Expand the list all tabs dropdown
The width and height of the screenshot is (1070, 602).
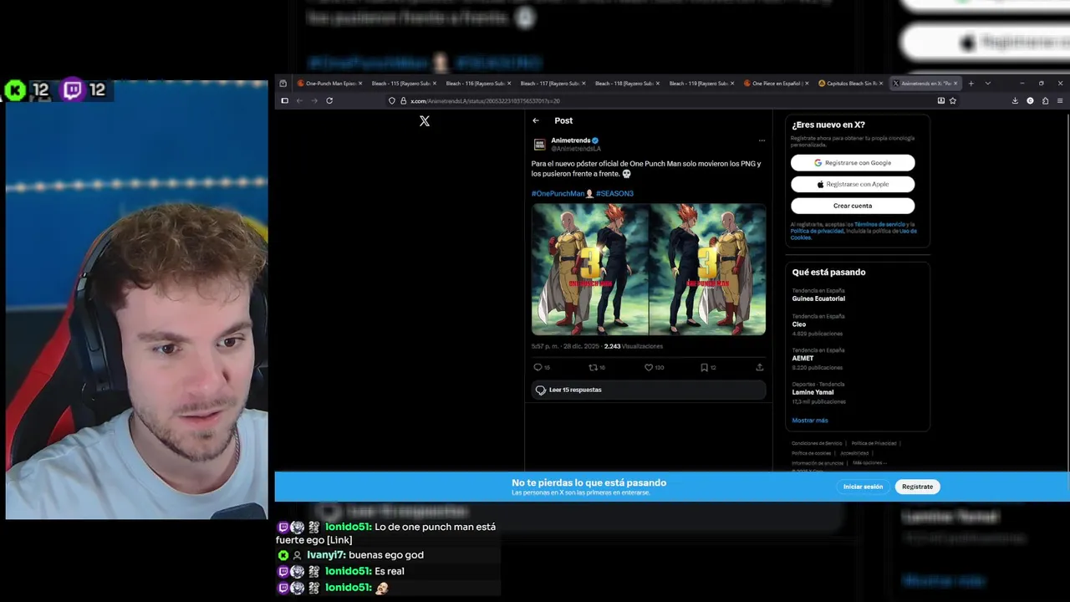[987, 84]
